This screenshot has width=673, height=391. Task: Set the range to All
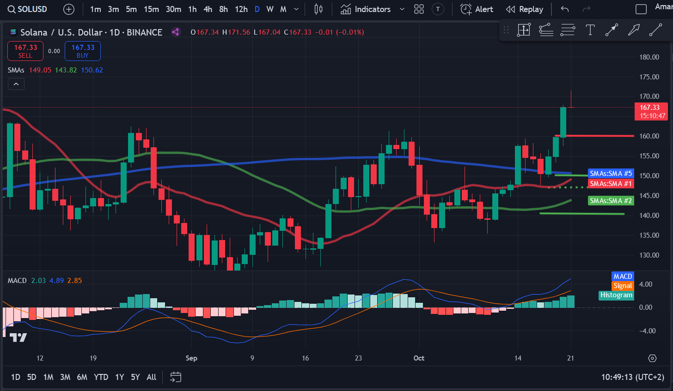pyautogui.click(x=152, y=377)
